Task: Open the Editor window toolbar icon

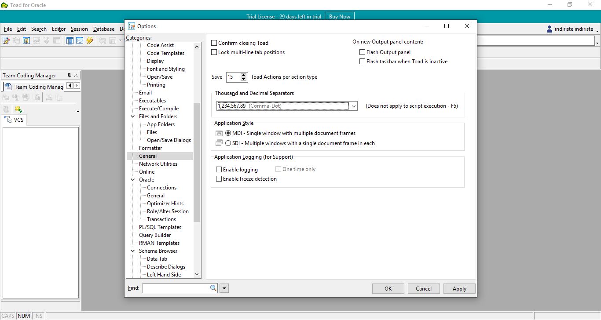Action: (6, 40)
